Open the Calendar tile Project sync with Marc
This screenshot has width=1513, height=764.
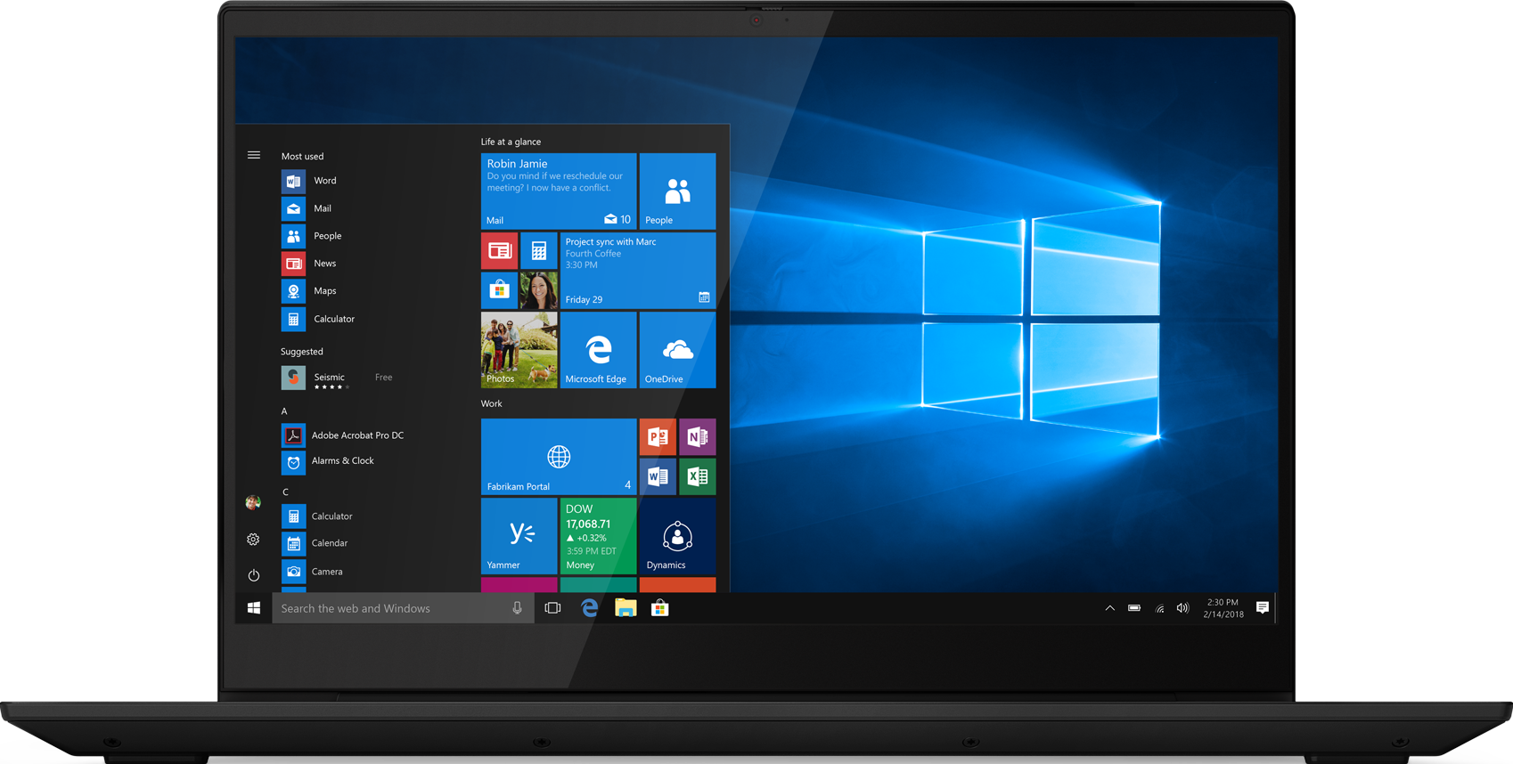pyautogui.click(x=638, y=271)
